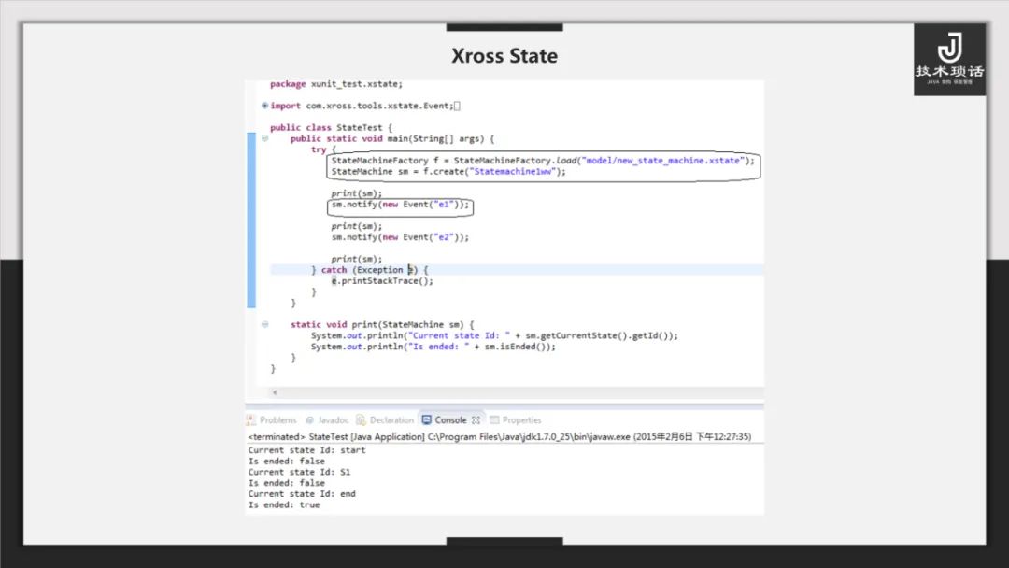Click the f.create("Statemachine1ww") line
This screenshot has width=1009, height=568.
[448, 171]
